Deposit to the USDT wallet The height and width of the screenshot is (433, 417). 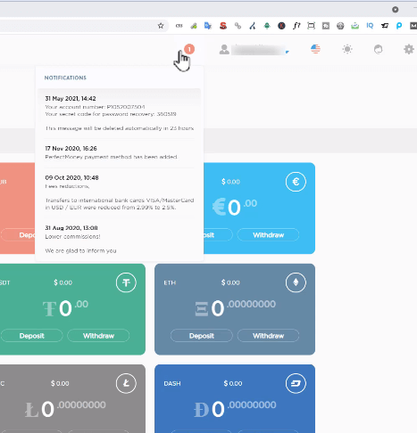(31, 336)
